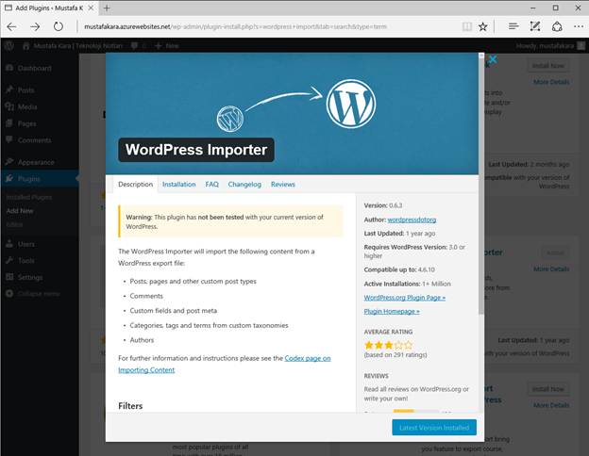Make a Web Note pen icon
This screenshot has width=589, height=456.
pyautogui.click(x=535, y=26)
